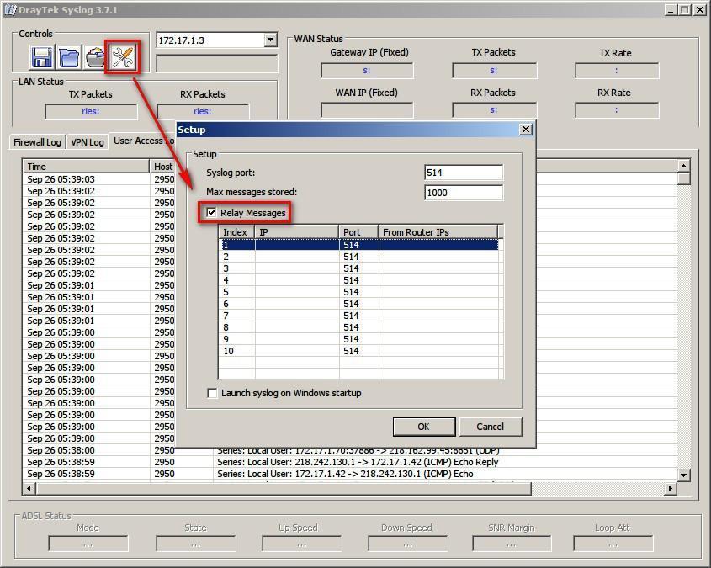Viewport: 711px width, 568px height.
Task: Open the User Access Log tab
Action: coord(143,141)
